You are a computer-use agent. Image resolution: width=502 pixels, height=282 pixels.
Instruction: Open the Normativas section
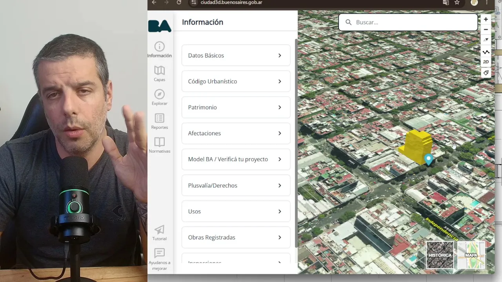click(160, 145)
